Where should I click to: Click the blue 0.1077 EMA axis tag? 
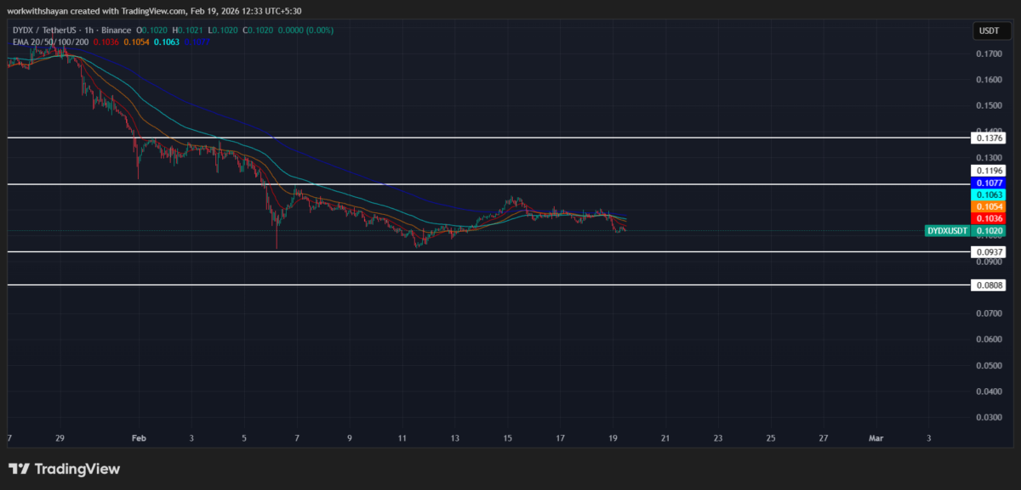(989, 183)
